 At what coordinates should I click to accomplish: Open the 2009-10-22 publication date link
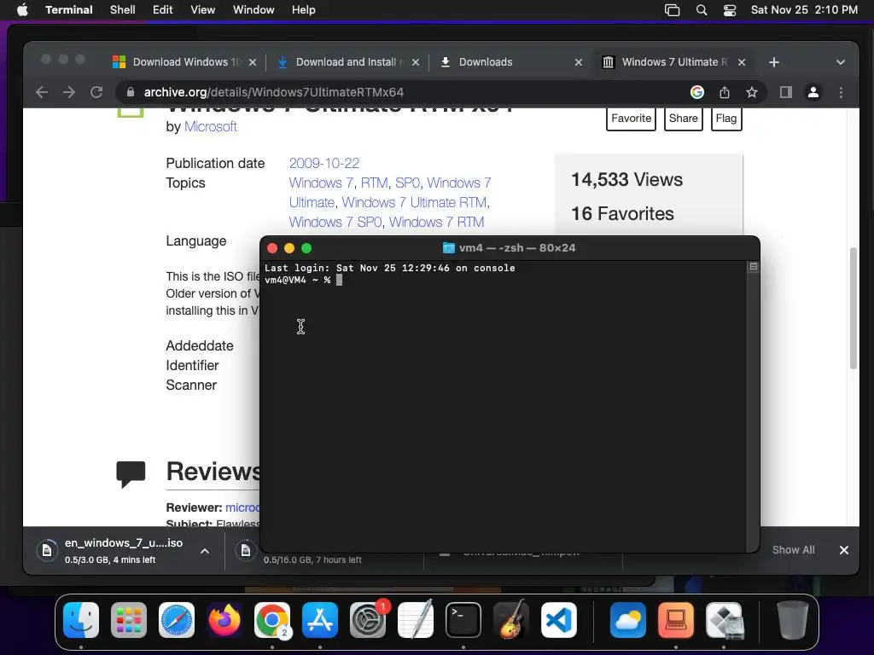pyautogui.click(x=323, y=163)
